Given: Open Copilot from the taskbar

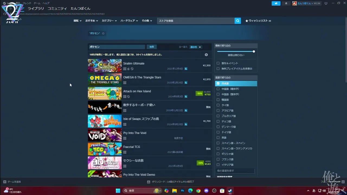Looking at the screenshot, I should [x=166, y=191].
